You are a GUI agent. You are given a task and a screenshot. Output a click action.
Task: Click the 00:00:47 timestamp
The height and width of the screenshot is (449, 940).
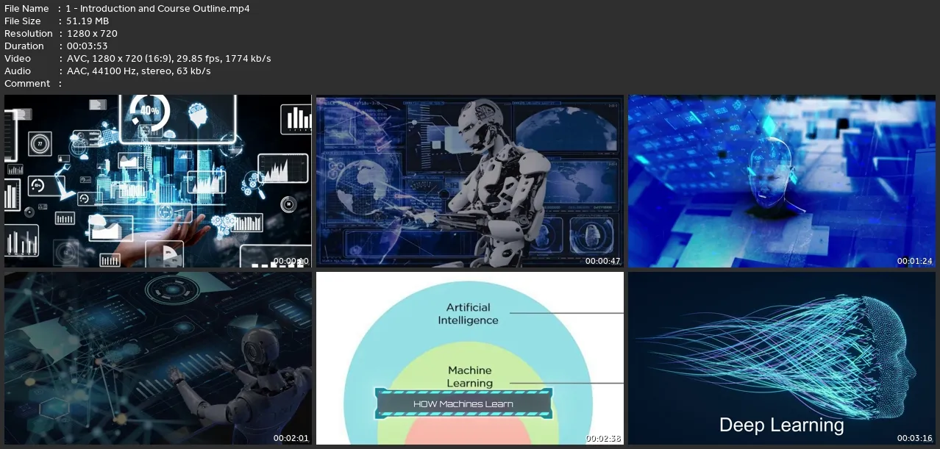[603, 261]
